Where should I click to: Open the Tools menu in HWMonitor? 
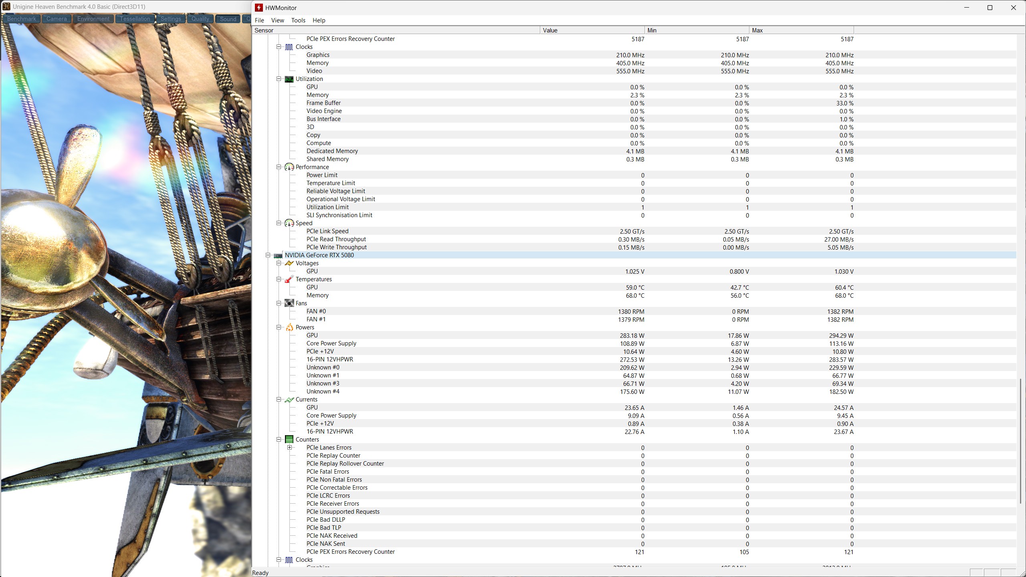(x=298, y=20)
